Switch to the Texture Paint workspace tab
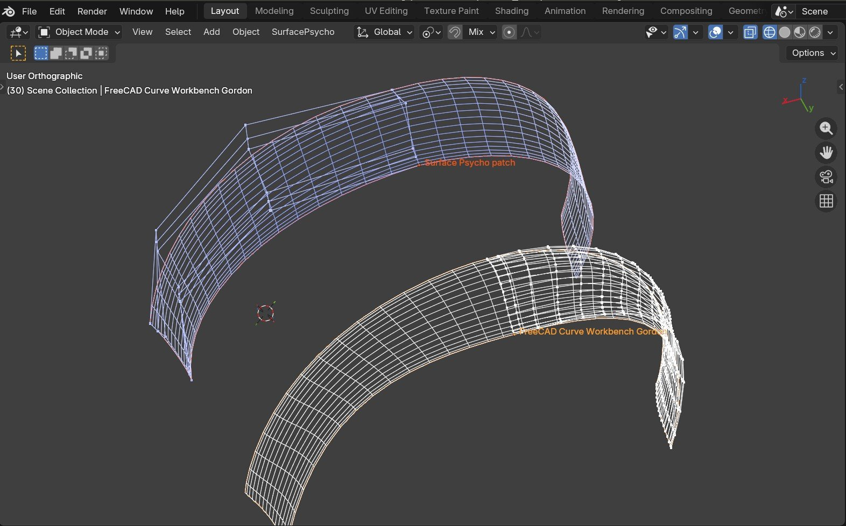Screen dimensions: 846x526 (x=452, y=11)
